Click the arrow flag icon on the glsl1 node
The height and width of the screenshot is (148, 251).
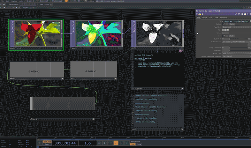(134, 28)
